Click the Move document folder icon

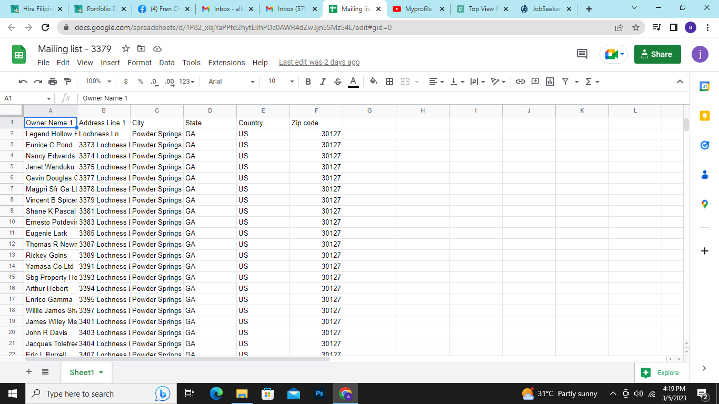pos(141,48)
